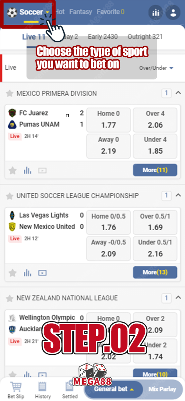Screen dimensions: 185x401
Task: Select Mix Parlay bet mode
Action: 162,389
